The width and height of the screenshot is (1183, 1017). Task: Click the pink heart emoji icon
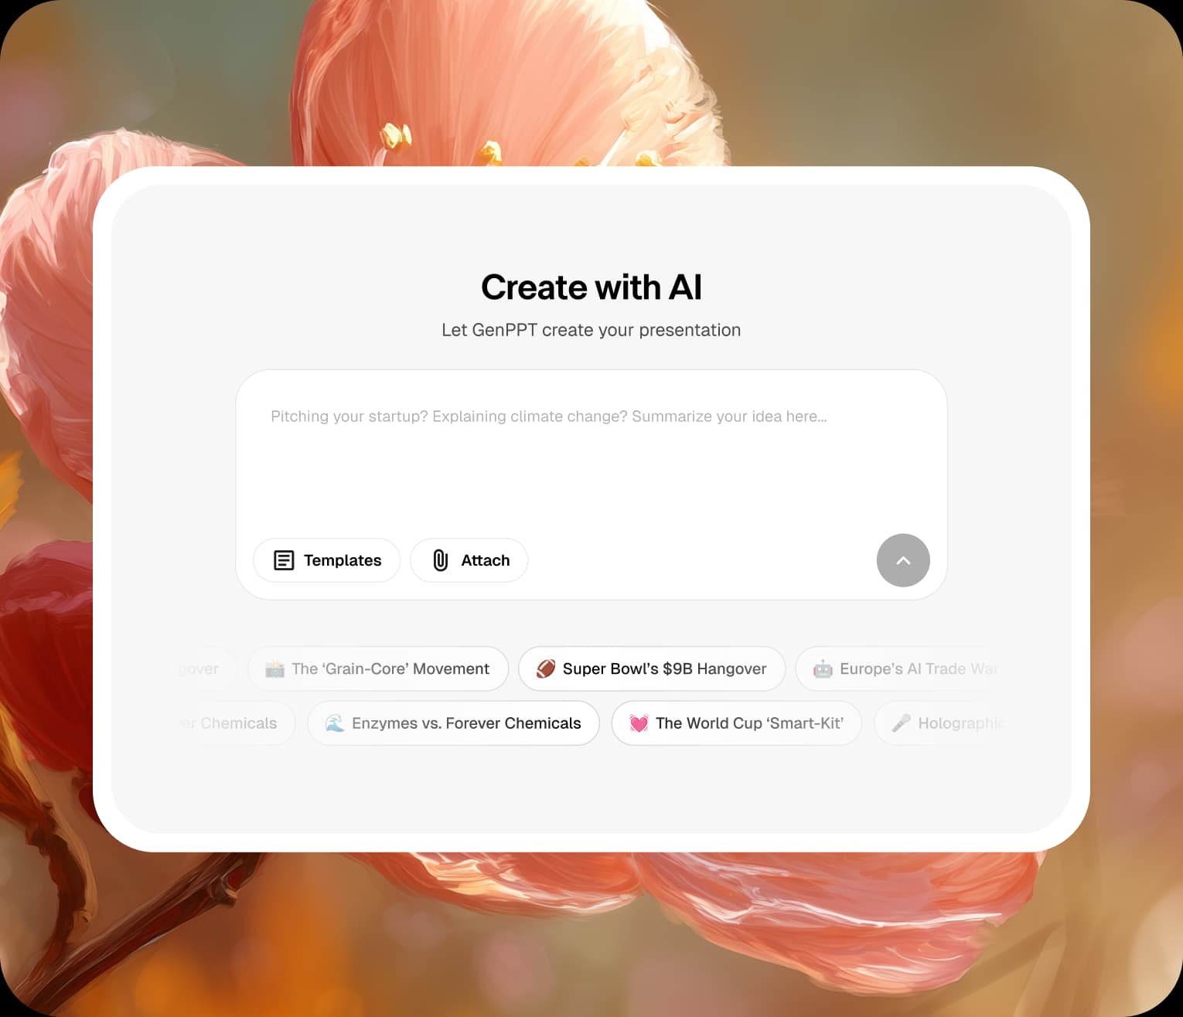coord(639,723)
